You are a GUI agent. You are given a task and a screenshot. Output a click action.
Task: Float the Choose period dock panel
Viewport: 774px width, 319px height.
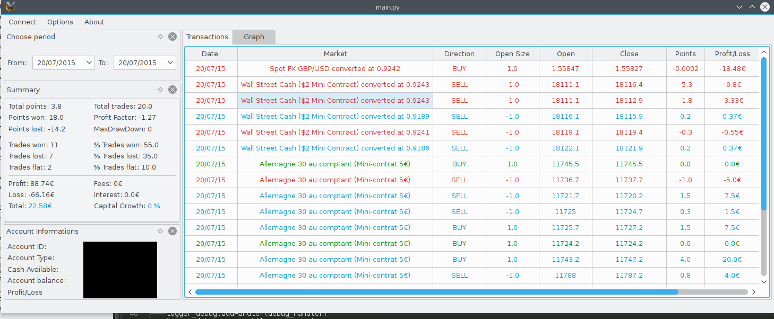pos(160,37)
